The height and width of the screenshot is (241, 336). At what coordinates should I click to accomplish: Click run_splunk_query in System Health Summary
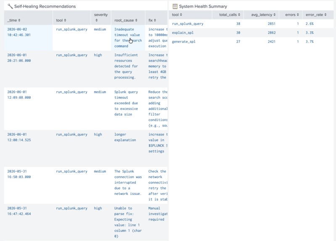188,24
